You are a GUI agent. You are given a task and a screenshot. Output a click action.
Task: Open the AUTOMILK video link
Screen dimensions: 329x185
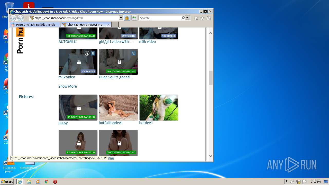click(67, 42)
